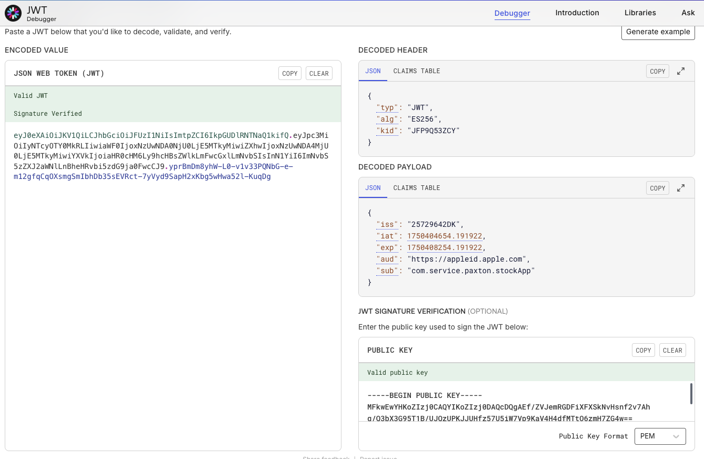Viewport: 704px width, 459px height.
Task: Click the "kid" claim in header
Action: tap(388, 131)
